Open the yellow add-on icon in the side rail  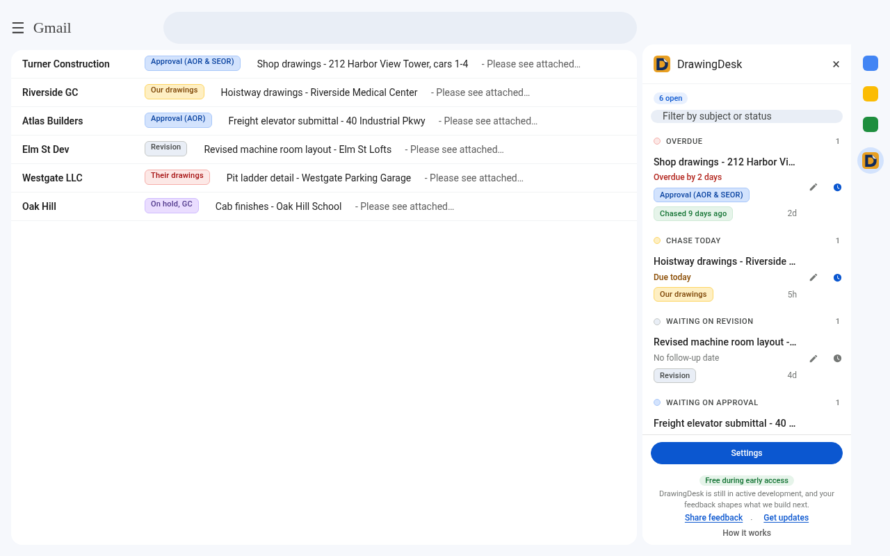tap(871, 94)
